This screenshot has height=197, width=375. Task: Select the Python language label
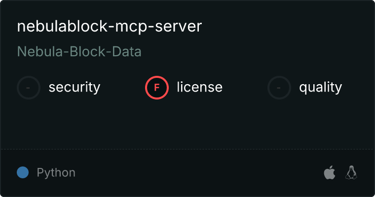pos(56,173)
